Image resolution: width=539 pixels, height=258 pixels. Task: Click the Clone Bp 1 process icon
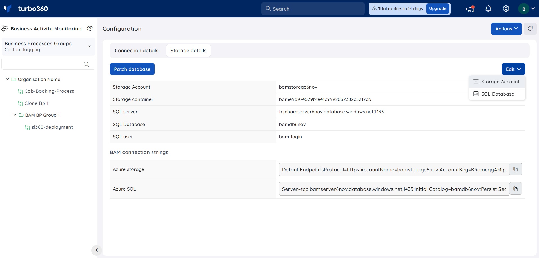pos(20,103)
